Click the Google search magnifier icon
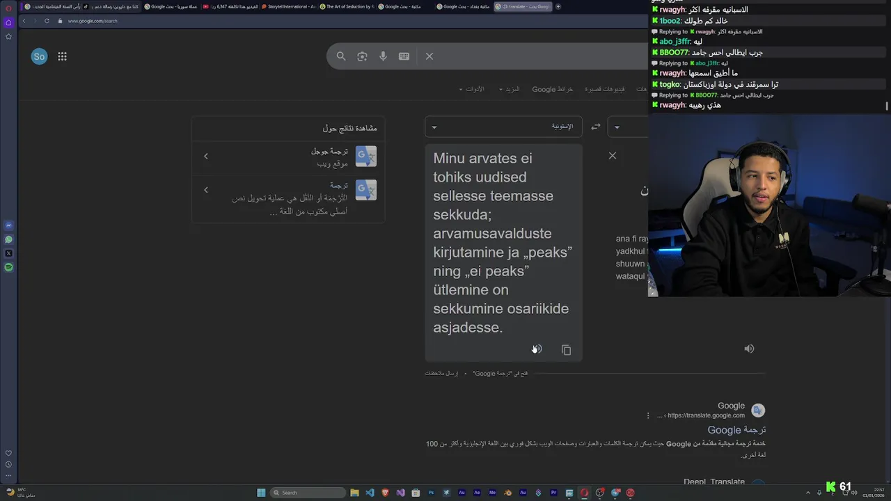 [x=341, y=56]
